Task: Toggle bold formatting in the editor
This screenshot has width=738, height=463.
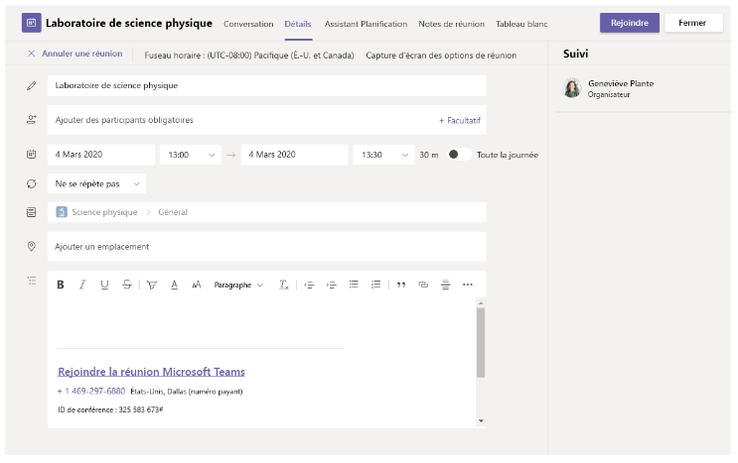Action: coord(61,285)
